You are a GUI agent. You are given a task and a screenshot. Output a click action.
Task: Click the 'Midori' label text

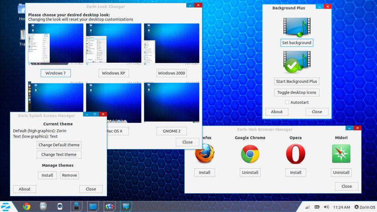[x=341, y=138]
